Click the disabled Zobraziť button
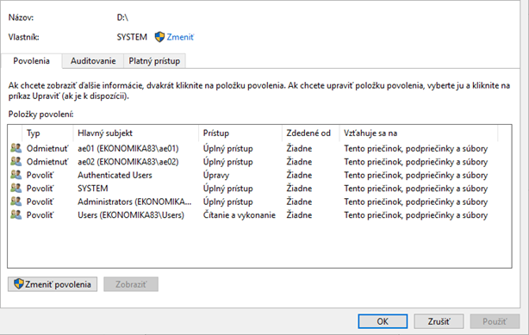This screenshot has width=529, height=335. pos(131,284)
